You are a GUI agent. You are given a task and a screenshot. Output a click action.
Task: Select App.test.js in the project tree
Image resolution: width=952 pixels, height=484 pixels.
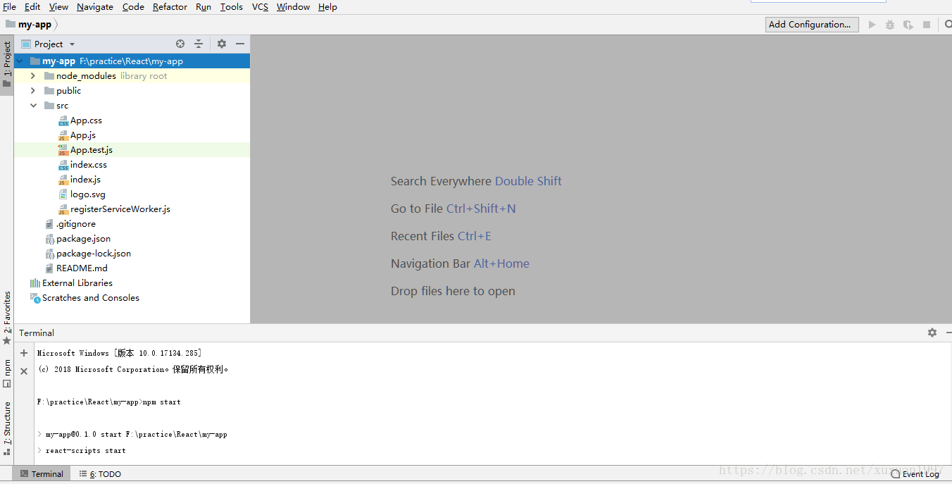point(92,149)
